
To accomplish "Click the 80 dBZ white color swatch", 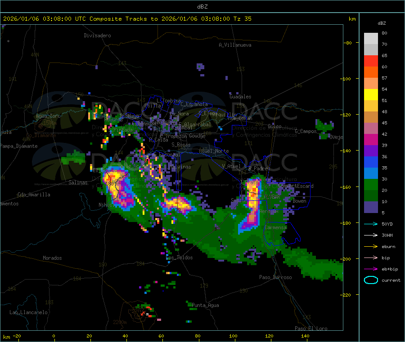I will pos(371,39).
